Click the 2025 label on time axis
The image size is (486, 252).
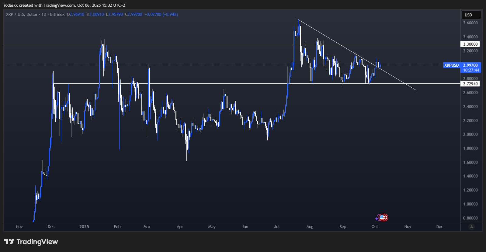click(84, 227)
